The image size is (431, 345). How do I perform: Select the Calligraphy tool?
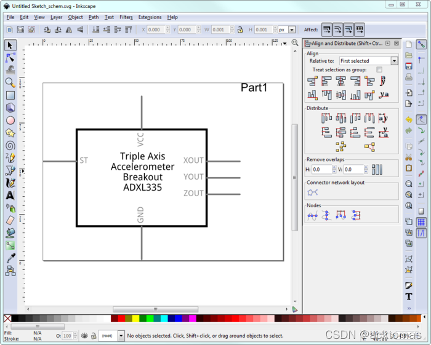10,183
